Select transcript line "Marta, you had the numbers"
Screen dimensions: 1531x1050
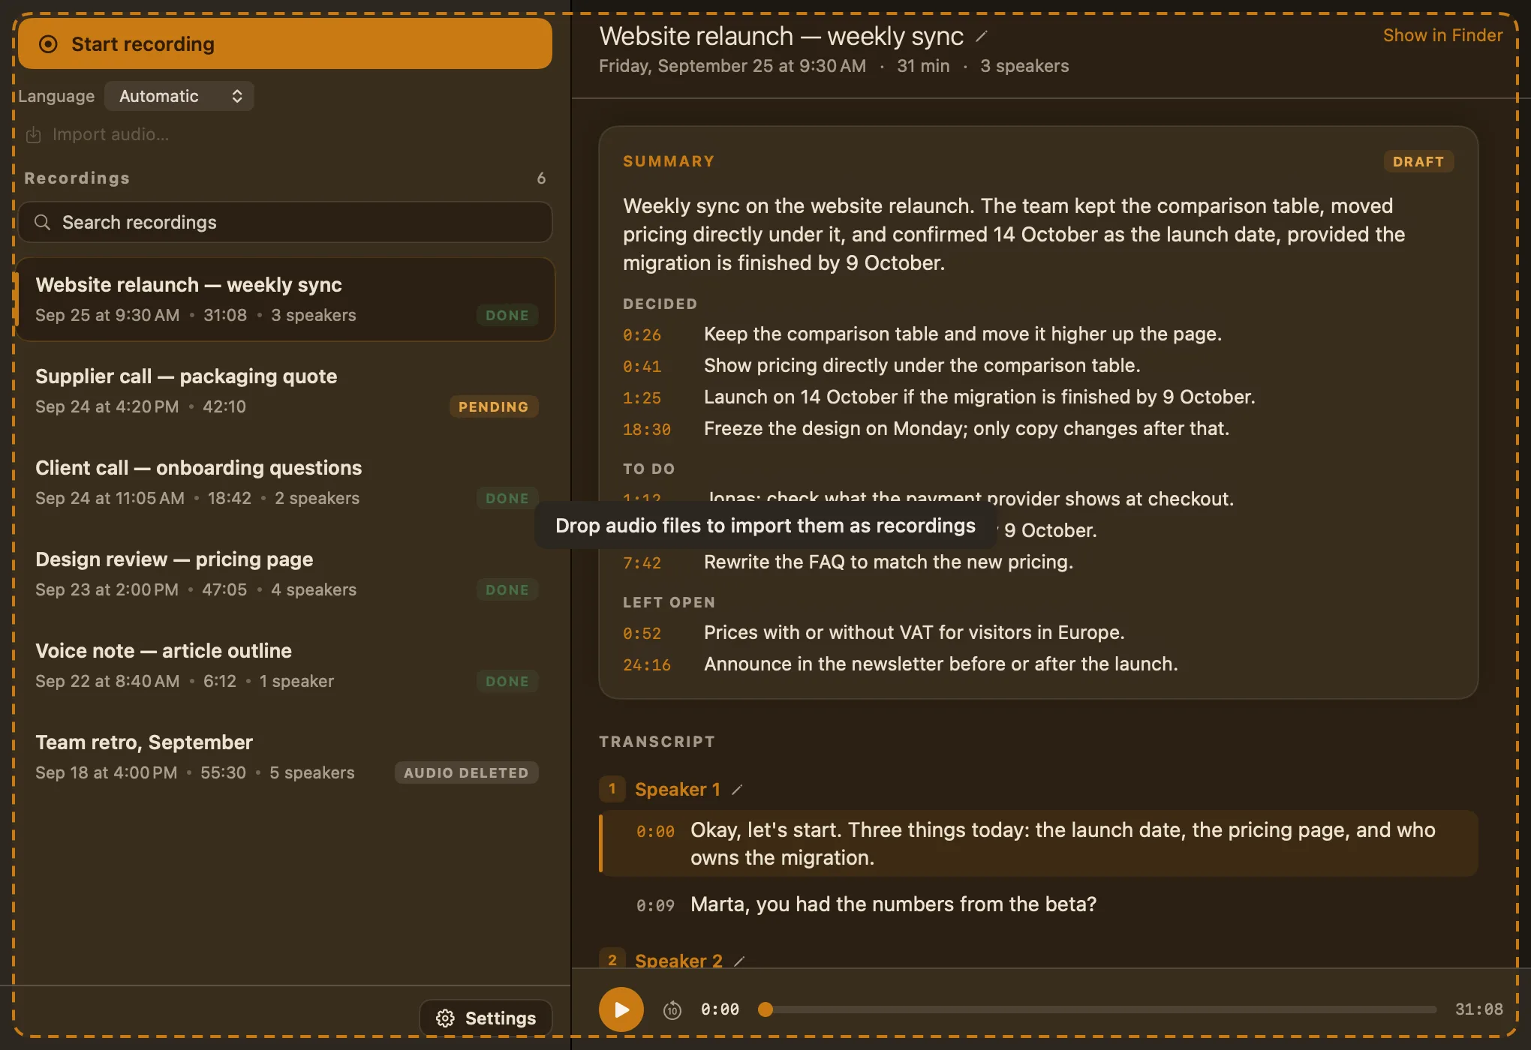point(1039,904)
